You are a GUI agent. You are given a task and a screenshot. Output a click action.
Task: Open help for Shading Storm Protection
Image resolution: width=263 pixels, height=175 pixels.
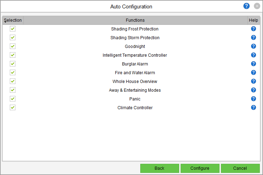254,37
